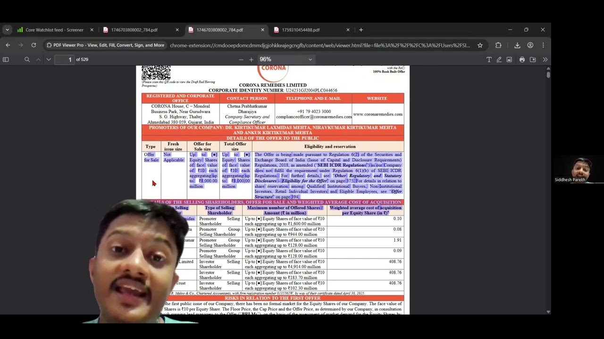Screen dimensions: 604x339
Task: Open the browser profile menu
Action: (x=530, y=45)
